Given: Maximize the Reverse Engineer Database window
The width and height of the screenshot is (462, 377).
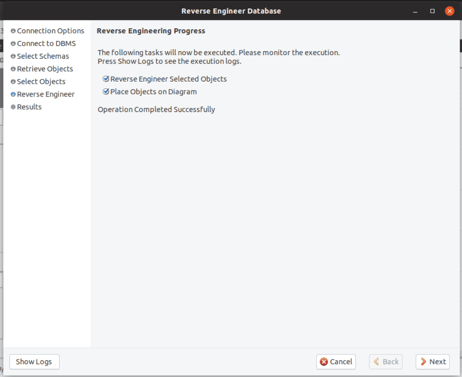Looking at the screenshot, I should 432,11.
